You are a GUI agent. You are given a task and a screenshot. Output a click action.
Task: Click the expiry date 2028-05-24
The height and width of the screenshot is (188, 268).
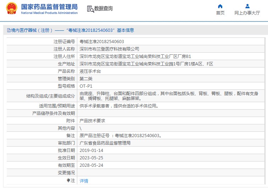[91, 165]
